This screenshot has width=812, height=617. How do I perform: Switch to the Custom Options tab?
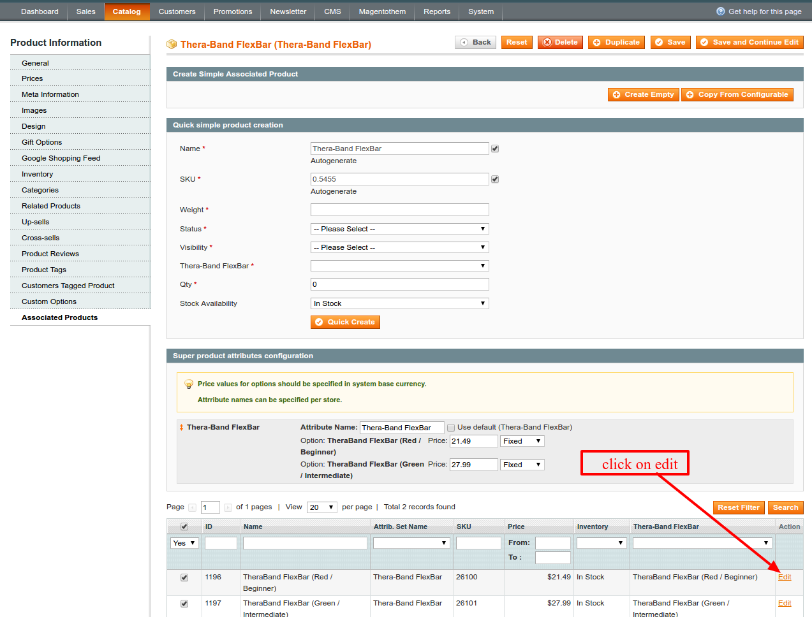click(x=80, y=301)
